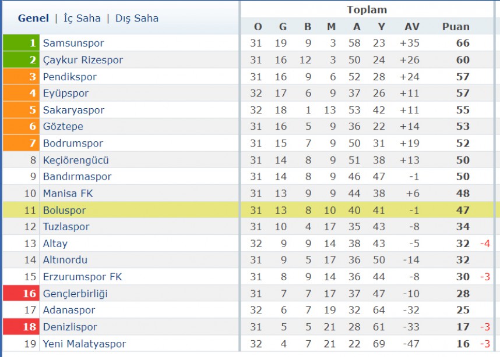Click the green rank 1 badge
The image size is (500, 357).
point(21,42)
